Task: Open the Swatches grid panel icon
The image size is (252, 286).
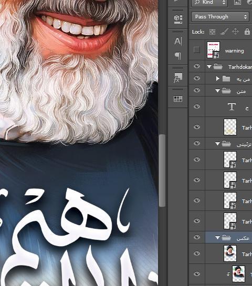Action: (x=178, y=99)
